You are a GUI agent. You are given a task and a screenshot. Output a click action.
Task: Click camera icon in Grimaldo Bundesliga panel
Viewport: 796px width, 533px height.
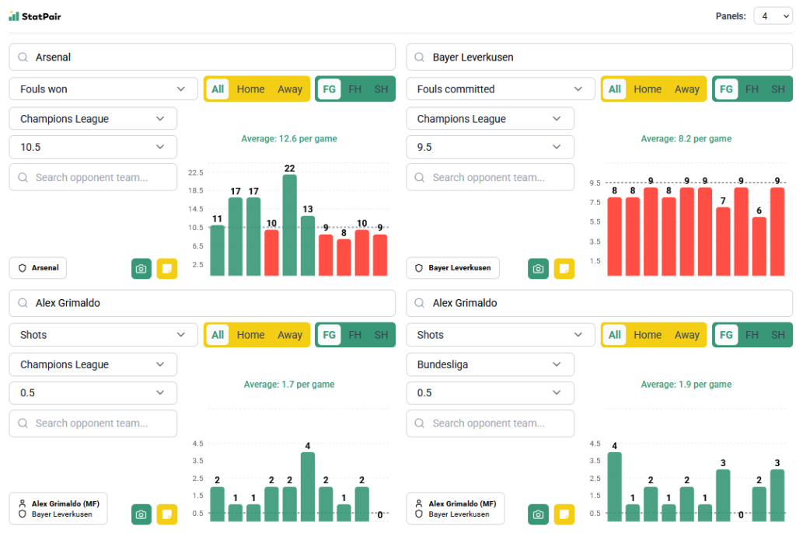[538, 514]
